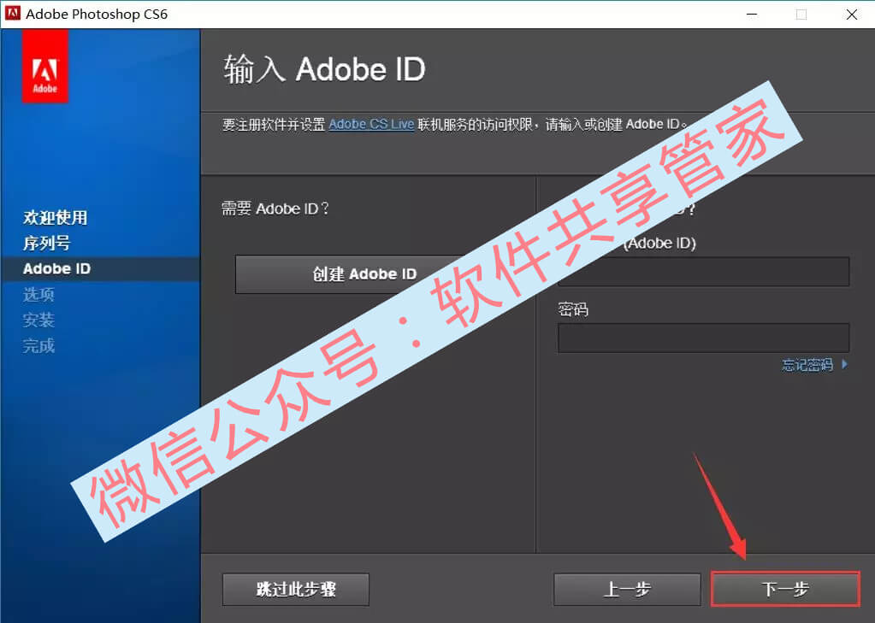
Task: Select the 欢迎使用 step in the sidebar
Action: point(56,218)
